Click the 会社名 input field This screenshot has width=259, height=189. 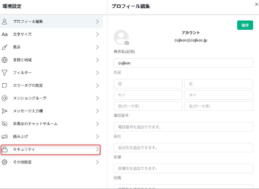(x=183, y=148)
